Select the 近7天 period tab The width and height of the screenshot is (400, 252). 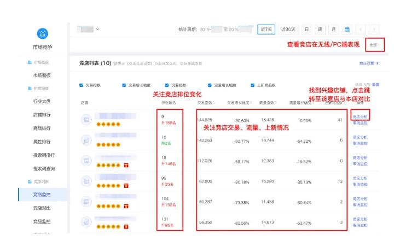(266, 30)
